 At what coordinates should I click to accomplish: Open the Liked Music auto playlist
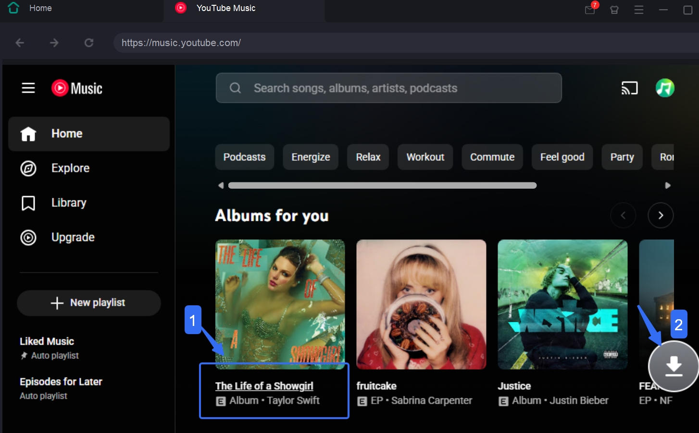pyautogui.click(x=47, y=341)
